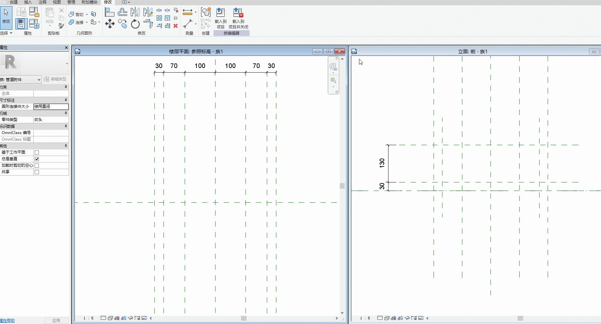601x324 pixels.
Task: Click the 1 : 5 scale in the floor plan view
Action: (x=89, y=318)
